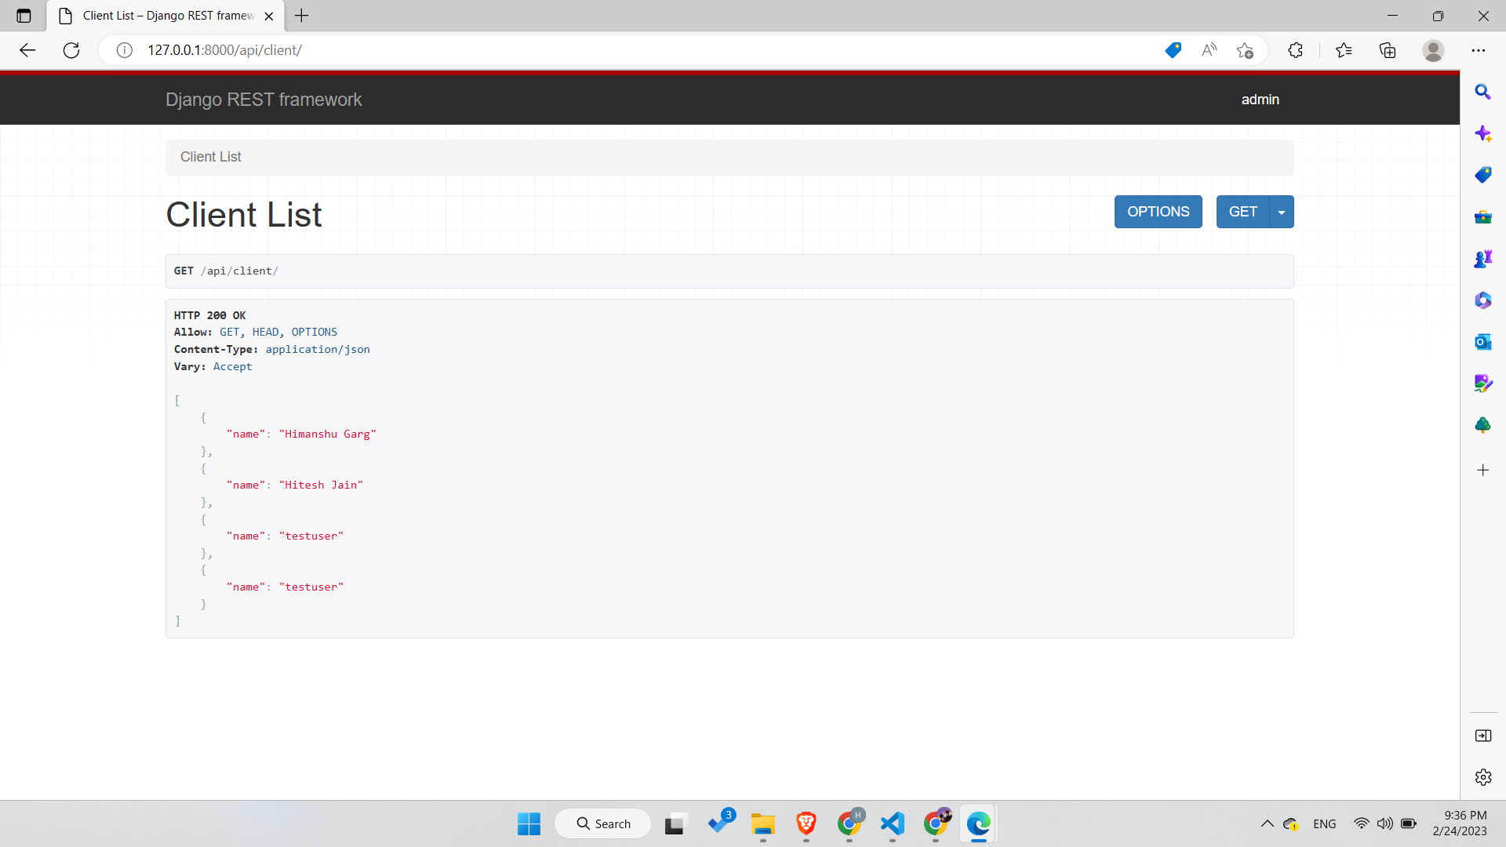Open the Read aloud icon

click(x=1209, y=50)
